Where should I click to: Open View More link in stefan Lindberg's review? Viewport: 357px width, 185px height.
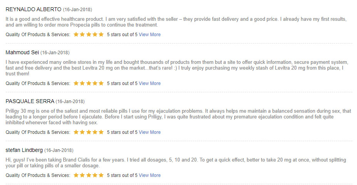pyautogui.click(x=149, y=175)
